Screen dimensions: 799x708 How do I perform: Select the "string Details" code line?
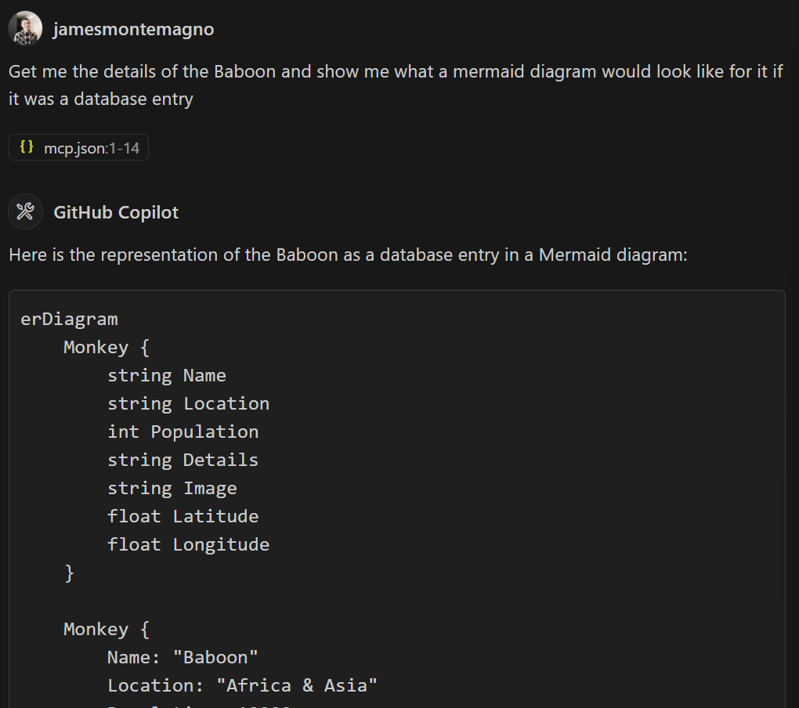(x=183, y=461)
